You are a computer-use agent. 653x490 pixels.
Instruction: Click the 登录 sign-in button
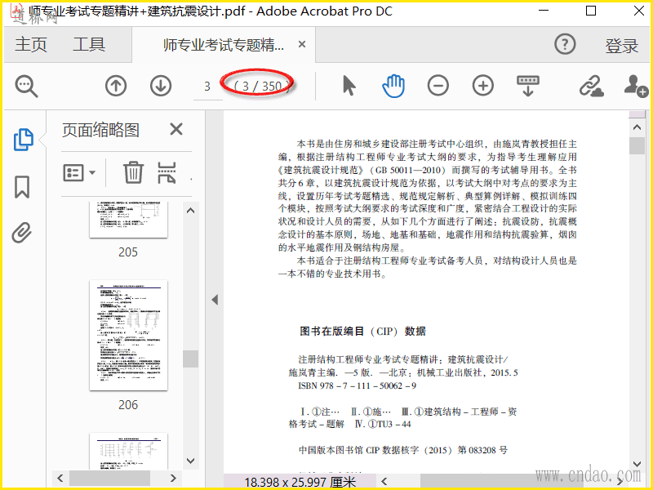pyautogui.click(x=622, y=46)
